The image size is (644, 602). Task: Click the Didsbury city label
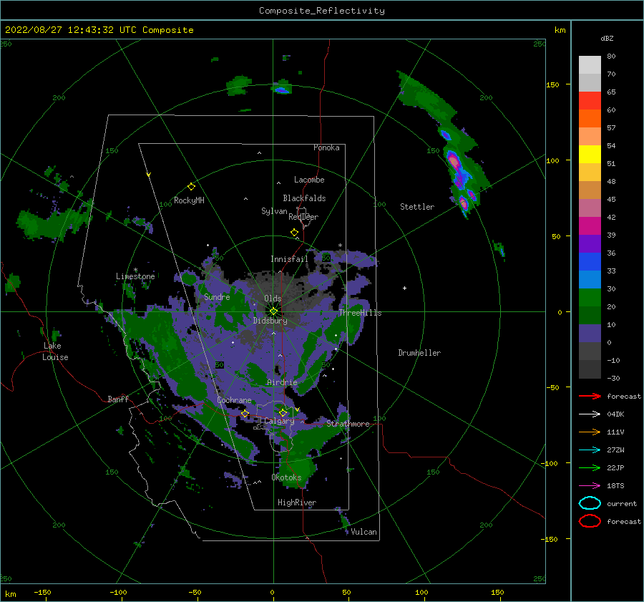click(x=270, y=321)
